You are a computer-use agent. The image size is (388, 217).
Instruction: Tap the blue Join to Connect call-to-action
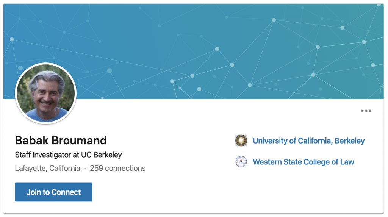[x=53, y=192]
